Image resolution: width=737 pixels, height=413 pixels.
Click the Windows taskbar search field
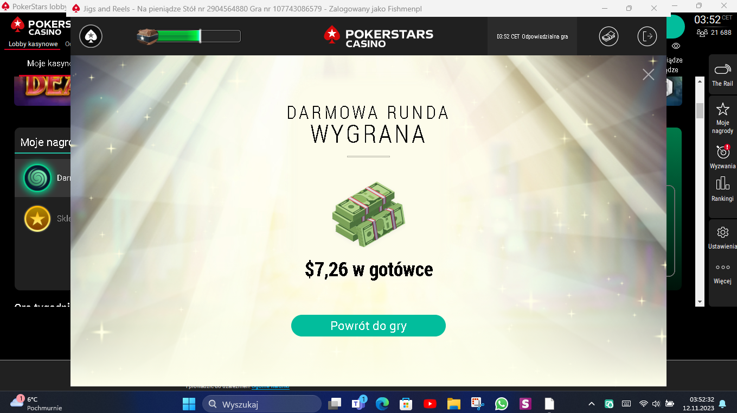point(262,404)
